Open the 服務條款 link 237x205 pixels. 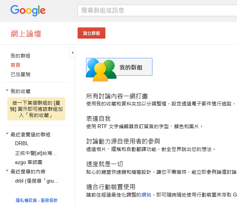pos(49,200)
